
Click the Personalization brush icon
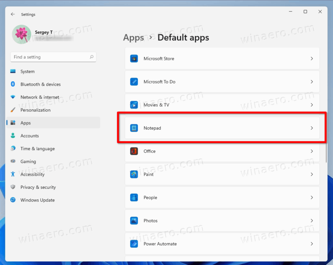pos(13,110)
